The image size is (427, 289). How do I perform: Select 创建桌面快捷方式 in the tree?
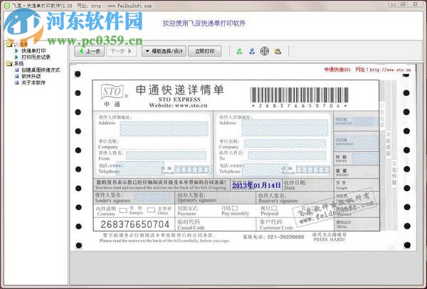41,70
